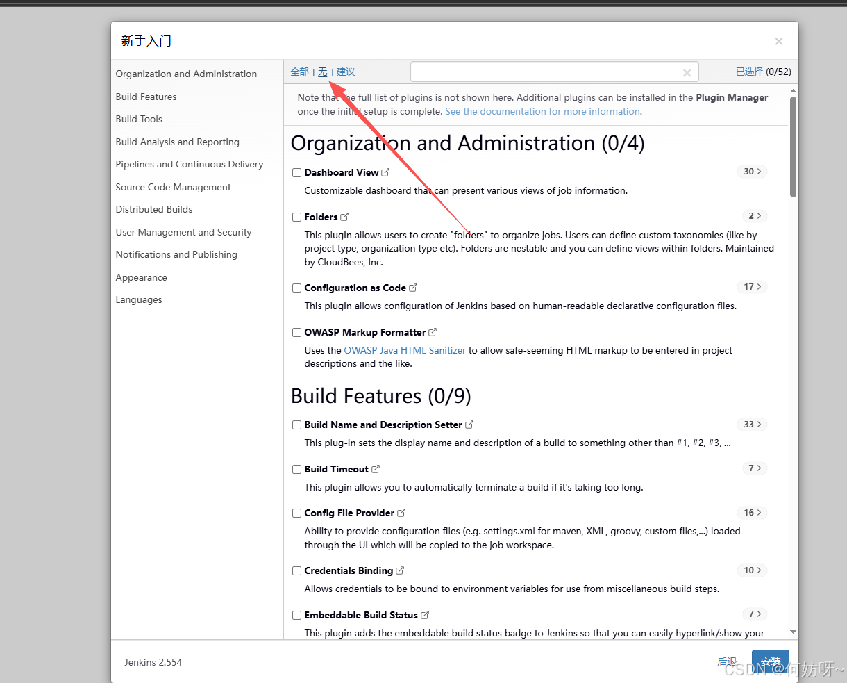Click the scrollbar down arrow
Viewport: 847px width, 683px height.
pos(794,632)
